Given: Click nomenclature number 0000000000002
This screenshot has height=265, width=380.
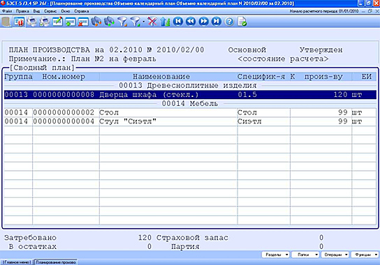Looking at the screenshot, I should coord(64,112).
